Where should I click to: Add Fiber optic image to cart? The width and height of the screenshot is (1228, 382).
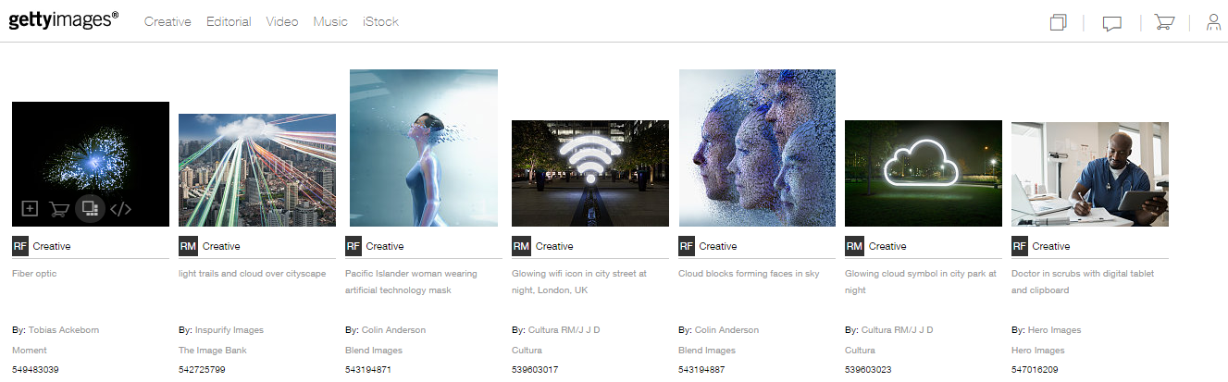click(x=59, y=209)
